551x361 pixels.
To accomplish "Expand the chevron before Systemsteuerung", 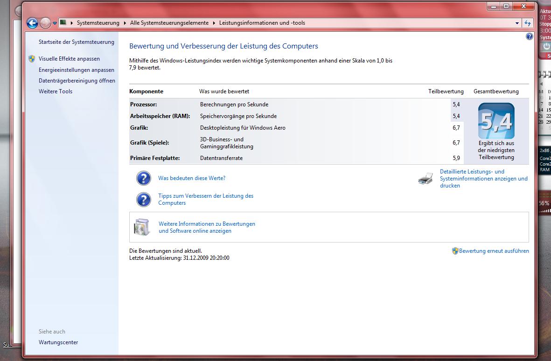I will click(x=72, y=23).
